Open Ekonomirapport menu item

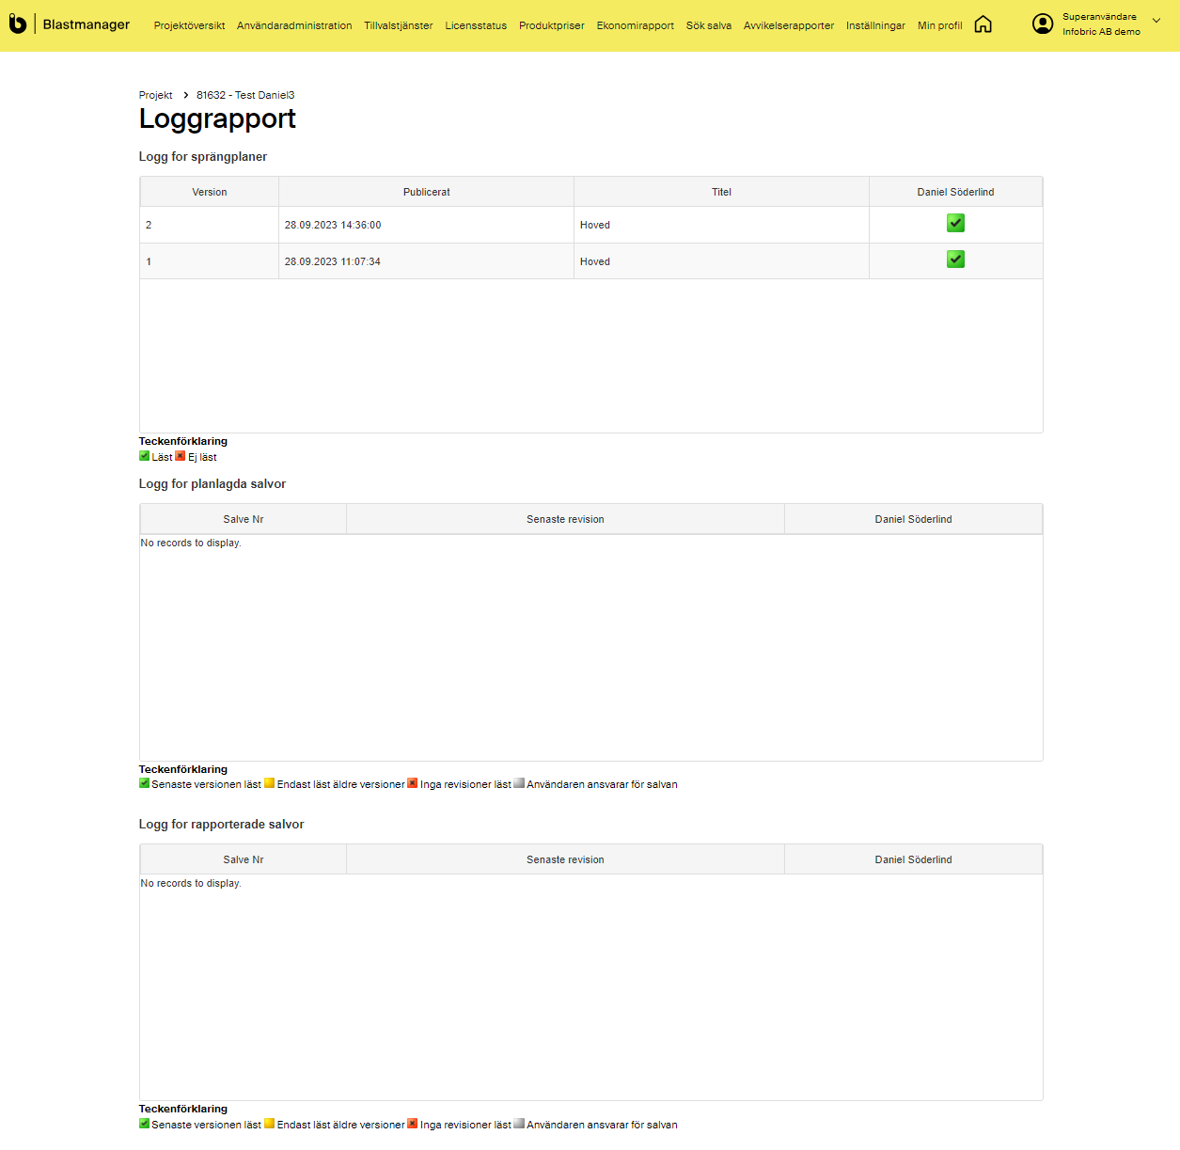[635, 25]
